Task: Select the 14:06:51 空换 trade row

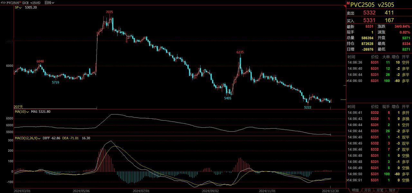Action: pos(379,180)
